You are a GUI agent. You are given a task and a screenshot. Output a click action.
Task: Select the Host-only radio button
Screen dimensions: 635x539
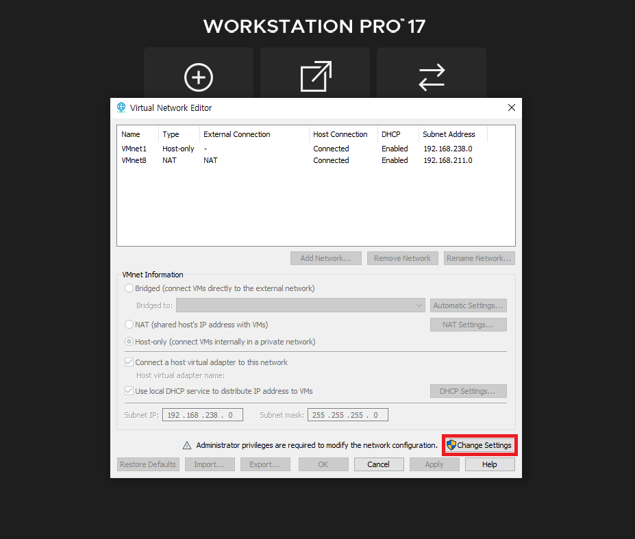pos(129,342)
